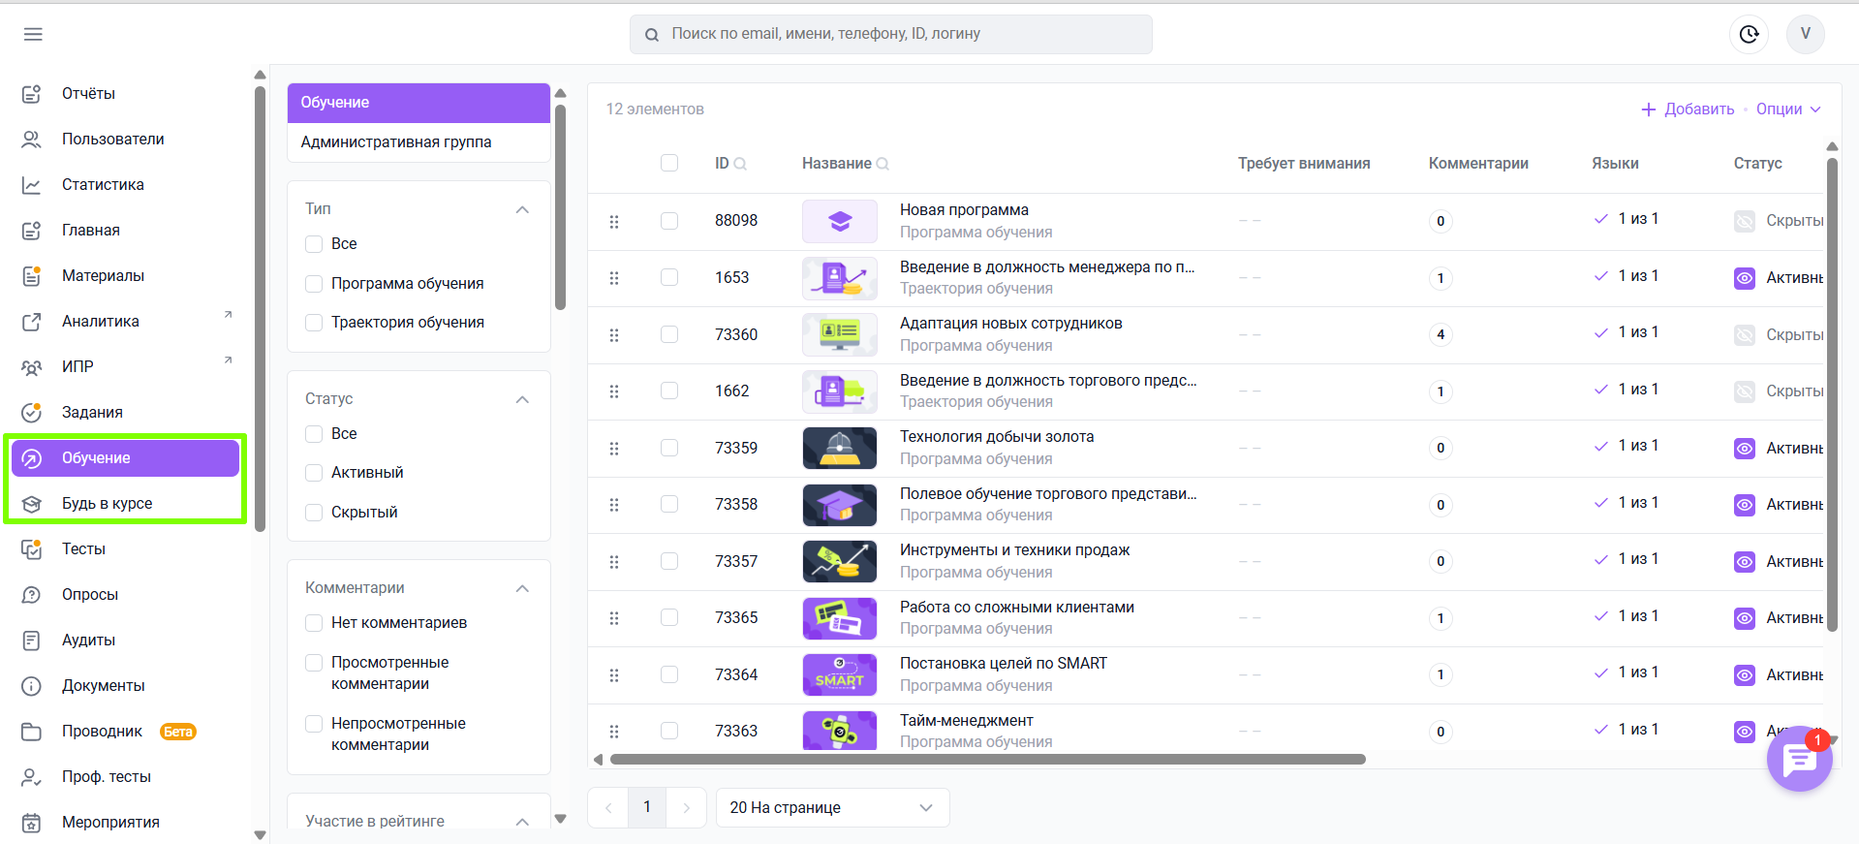Click eye status icon for Технология добычи золота

[x=1744, y=449]
